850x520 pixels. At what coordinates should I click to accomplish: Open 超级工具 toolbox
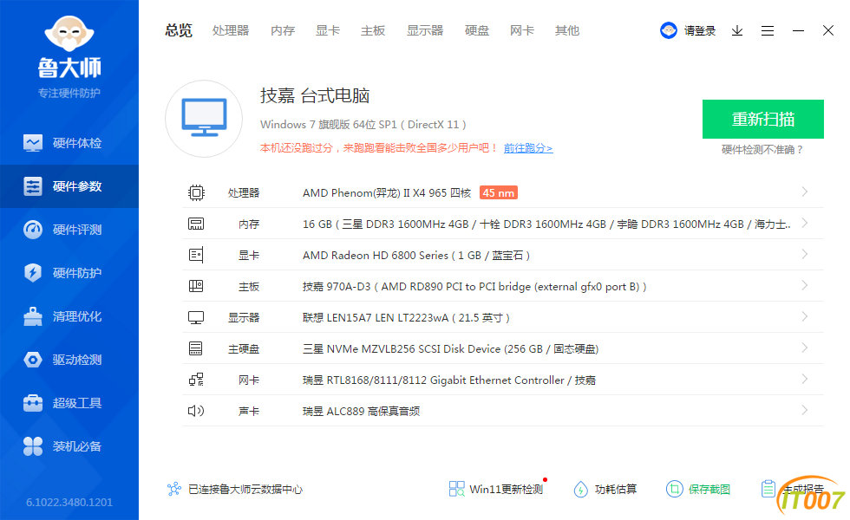point(69,403)
